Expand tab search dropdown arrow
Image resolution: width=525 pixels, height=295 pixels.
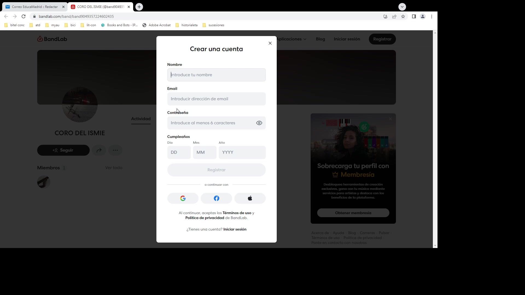click(402, 7)
